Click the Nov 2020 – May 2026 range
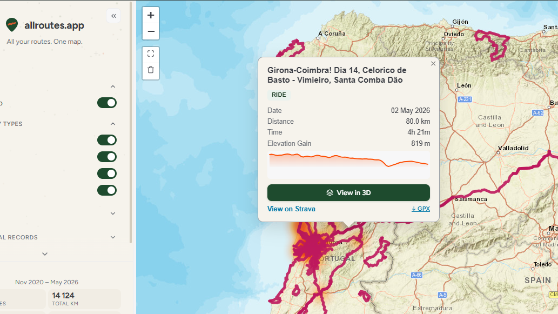Screen dimensions: 558x314 (x=46, y=282)
